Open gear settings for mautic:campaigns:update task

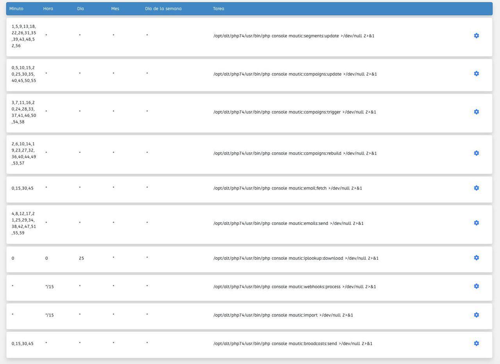point(476,73)
